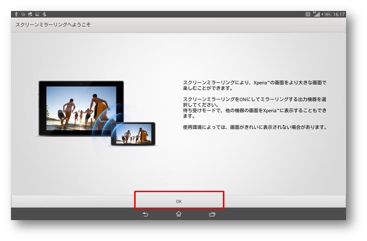Viewport: 367px width, 241px height.
Task: Open the recent apps icon
Action: coord(212,214)
